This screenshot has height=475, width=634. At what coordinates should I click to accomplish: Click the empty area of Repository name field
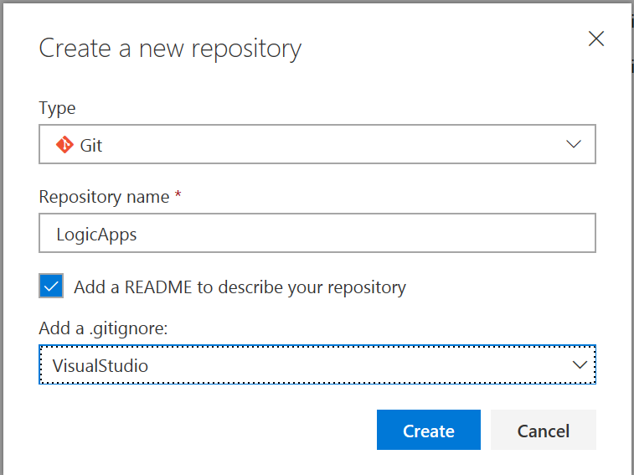pyautogui.click(x=377, y=234)
